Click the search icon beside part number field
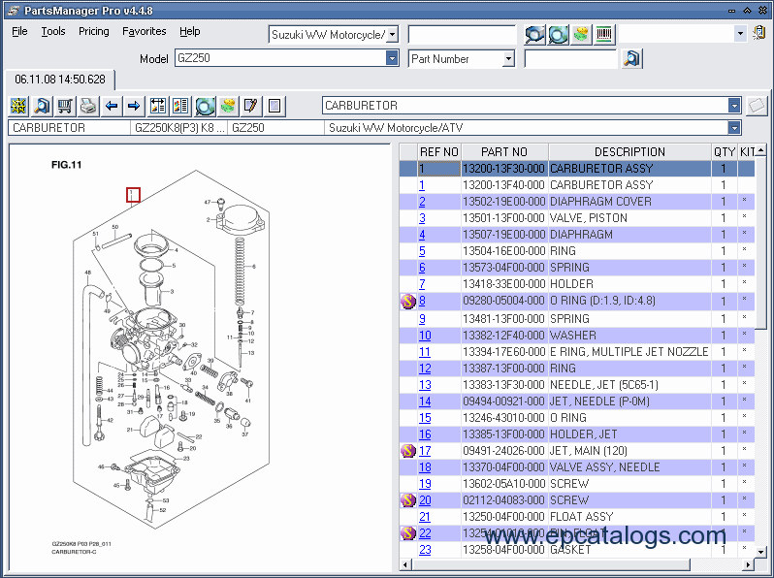The height and width of the screenshot is (578, 774). (x=631, y=59)
